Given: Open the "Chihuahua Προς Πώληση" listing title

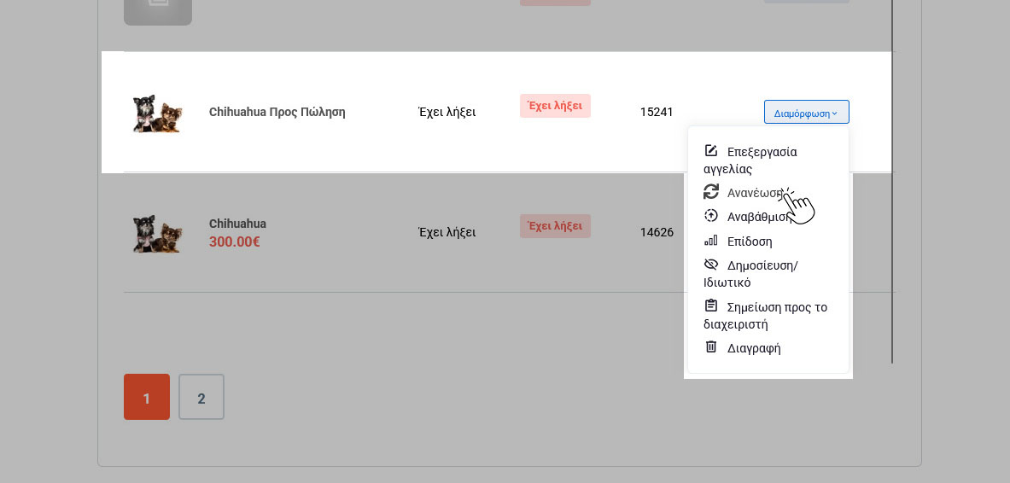Looking at the screenshot, I should pos(277,112).
